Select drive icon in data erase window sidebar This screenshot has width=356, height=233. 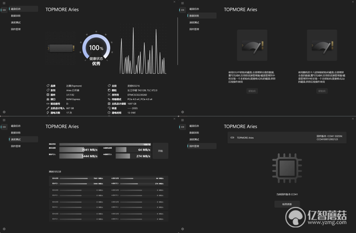click(182, 10)
